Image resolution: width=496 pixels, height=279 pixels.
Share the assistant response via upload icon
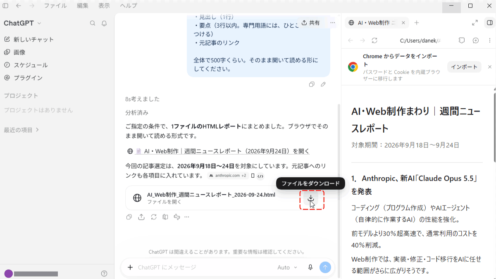(x=141, y=217)
